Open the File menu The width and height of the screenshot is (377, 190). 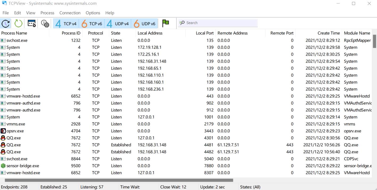point(6,13)
